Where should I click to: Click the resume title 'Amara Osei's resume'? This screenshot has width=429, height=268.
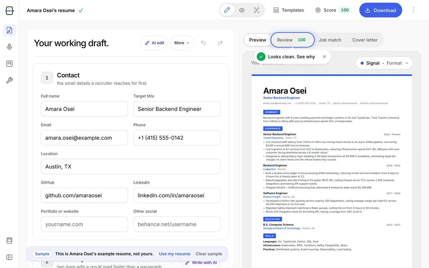coord(51,10)
